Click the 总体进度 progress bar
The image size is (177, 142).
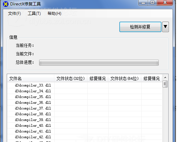coord(99,63)
